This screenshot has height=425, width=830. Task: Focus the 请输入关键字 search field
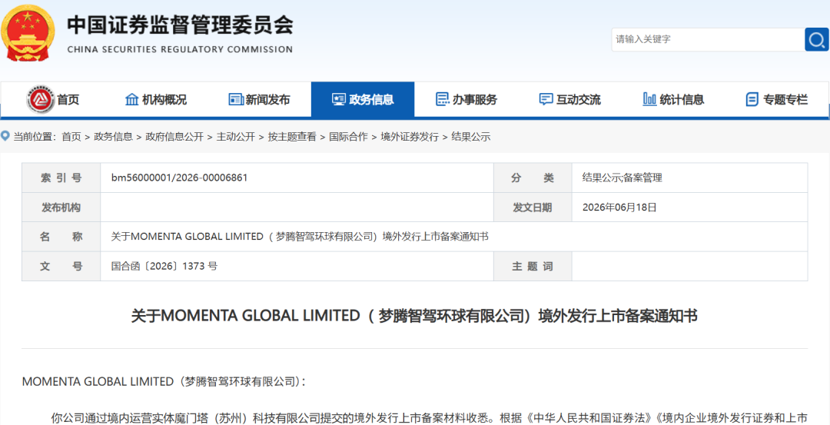(x=709, y=40)
